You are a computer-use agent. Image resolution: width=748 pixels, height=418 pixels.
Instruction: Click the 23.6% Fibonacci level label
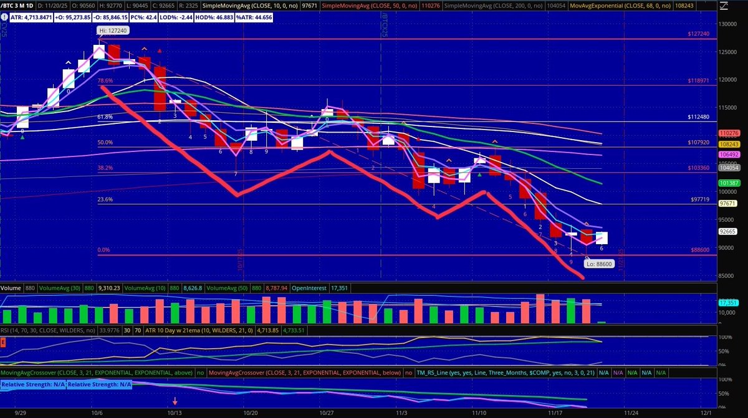pyautogui.click(x=105, y=199)
